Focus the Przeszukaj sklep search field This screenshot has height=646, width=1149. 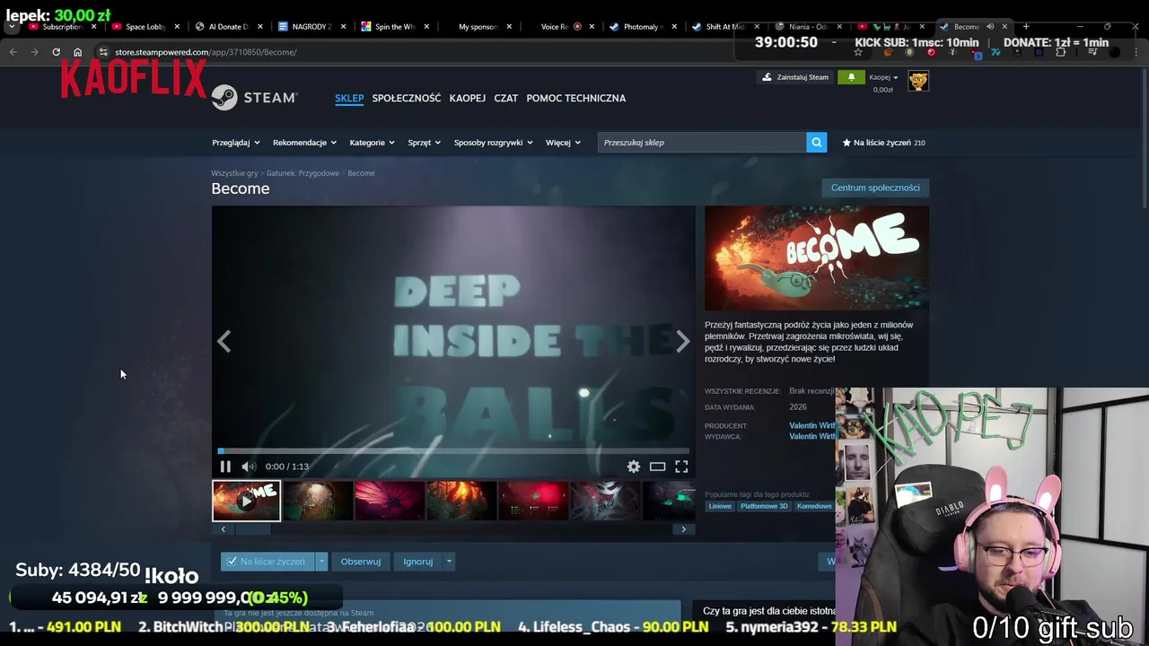(x=702, y=143)
